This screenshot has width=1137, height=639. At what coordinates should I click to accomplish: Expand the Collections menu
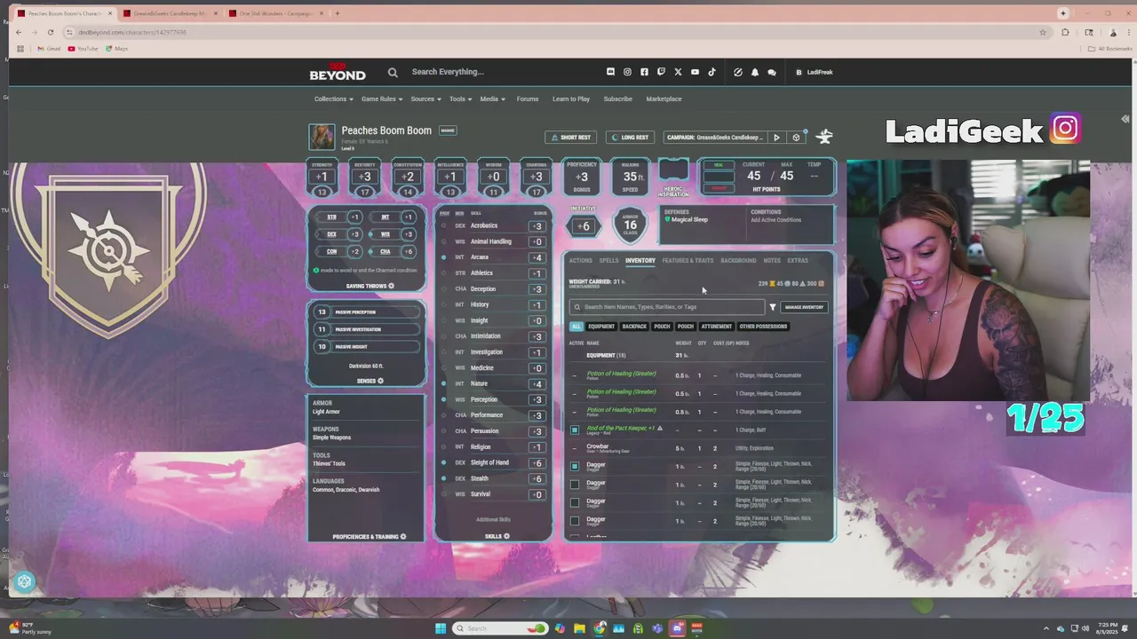[x=334, y=99]
